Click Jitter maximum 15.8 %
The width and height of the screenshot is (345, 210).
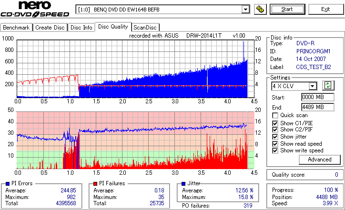[x=246, y=197]
